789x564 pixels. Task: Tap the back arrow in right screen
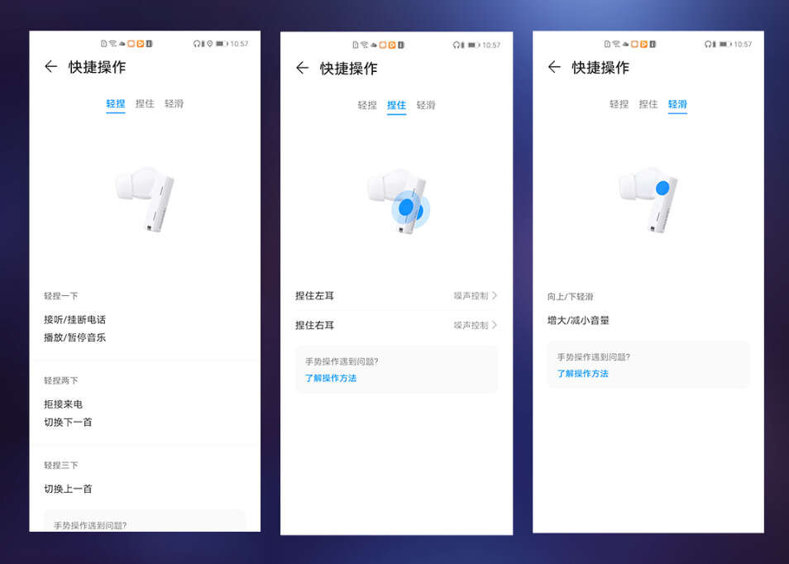pyautogui.click(x=554, y=67)
